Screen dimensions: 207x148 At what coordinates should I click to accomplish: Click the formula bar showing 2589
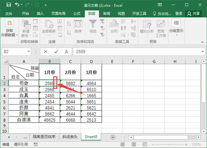pyautogui.click(x=137, y=52)
